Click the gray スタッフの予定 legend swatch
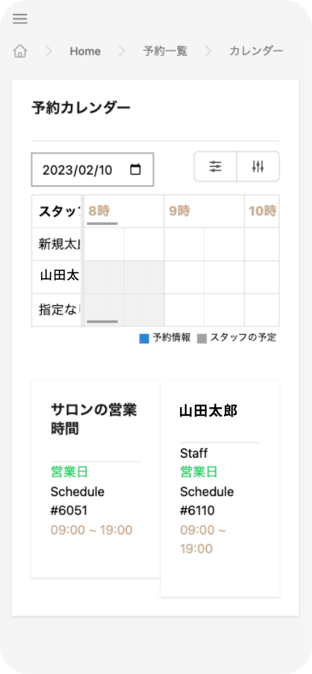The image size is (312, 674). [201, 338]
